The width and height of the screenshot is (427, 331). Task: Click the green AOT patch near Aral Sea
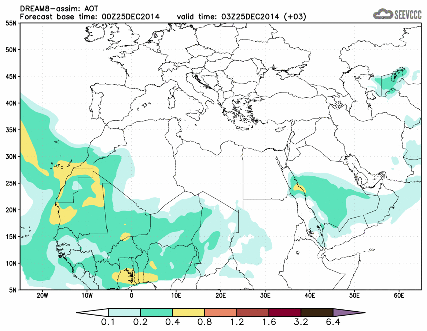(390, 81)
